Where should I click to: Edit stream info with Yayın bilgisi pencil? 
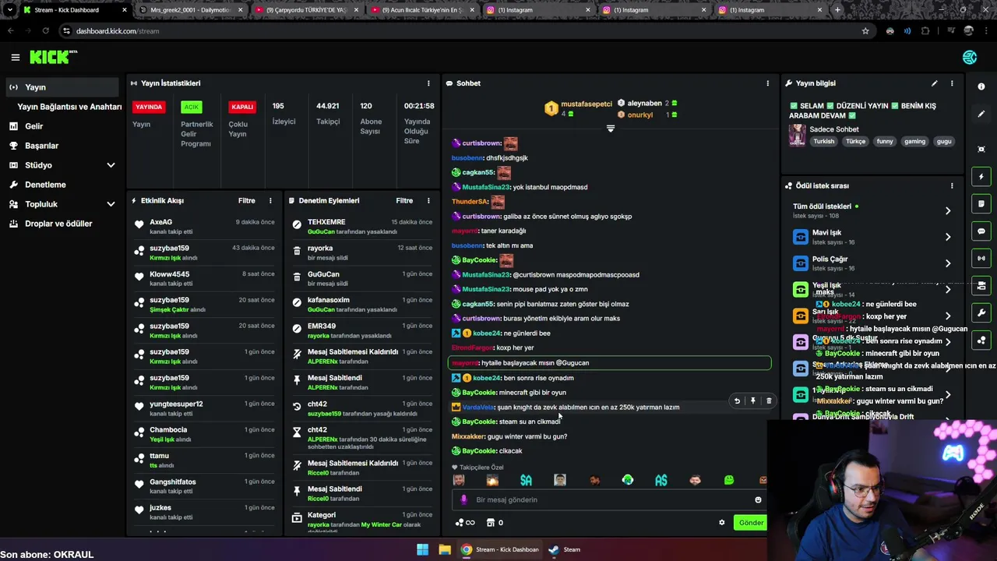click(x=934, y=83)
